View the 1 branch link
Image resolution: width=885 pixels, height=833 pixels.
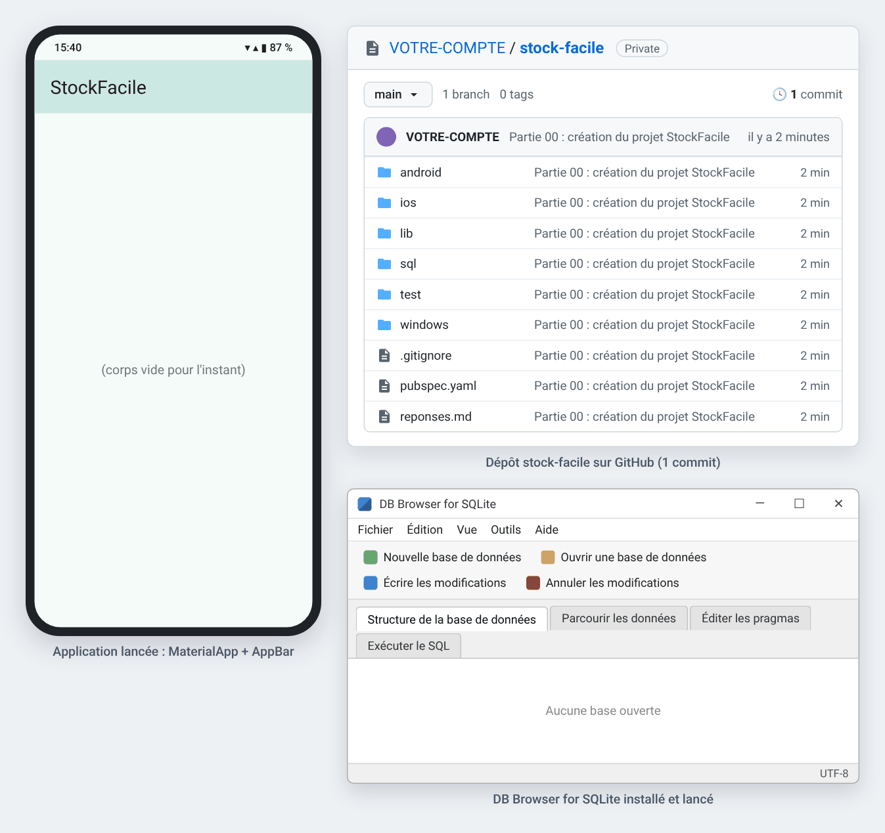466,95
